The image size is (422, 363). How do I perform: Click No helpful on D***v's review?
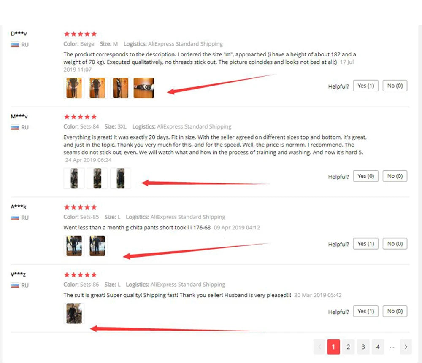click(x=395, y=86)
